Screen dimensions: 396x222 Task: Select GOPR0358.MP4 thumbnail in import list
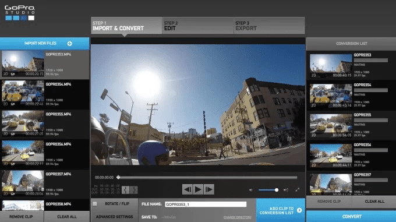pyautogui.click(x=23, y=206)
